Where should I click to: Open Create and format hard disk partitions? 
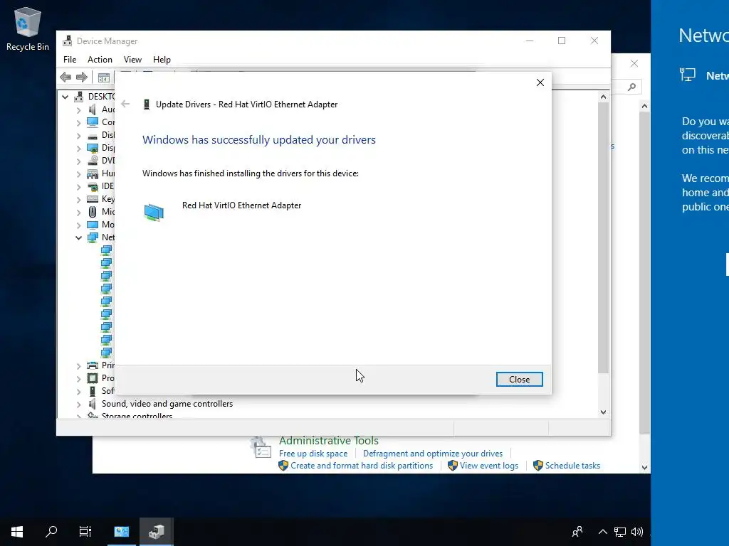361,466
